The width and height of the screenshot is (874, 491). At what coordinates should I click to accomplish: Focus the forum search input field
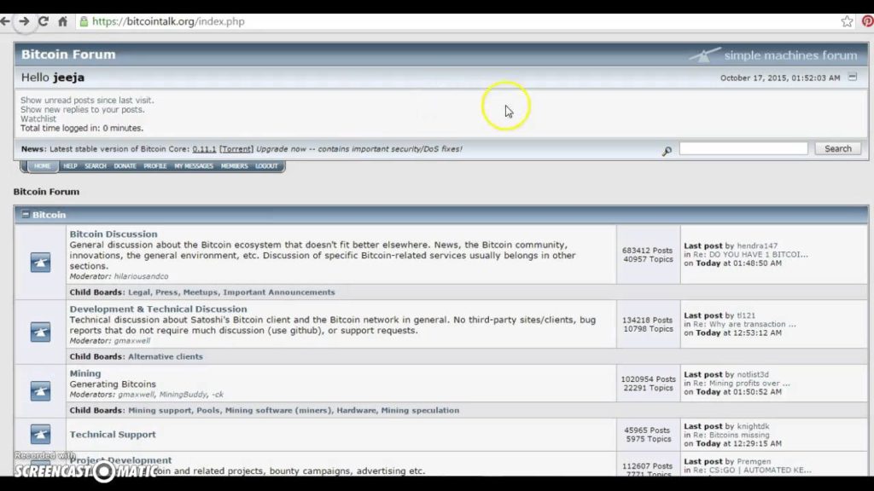[x=743, y=148]
